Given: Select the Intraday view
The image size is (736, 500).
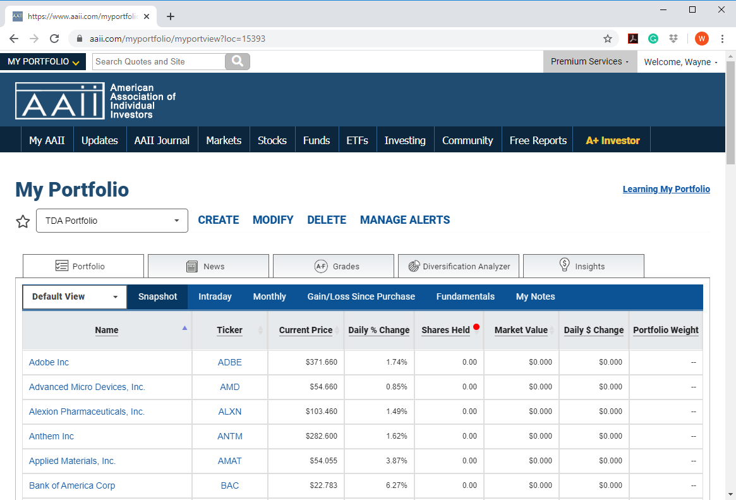Looking at the screenshot, I should [x=215, y=296].
